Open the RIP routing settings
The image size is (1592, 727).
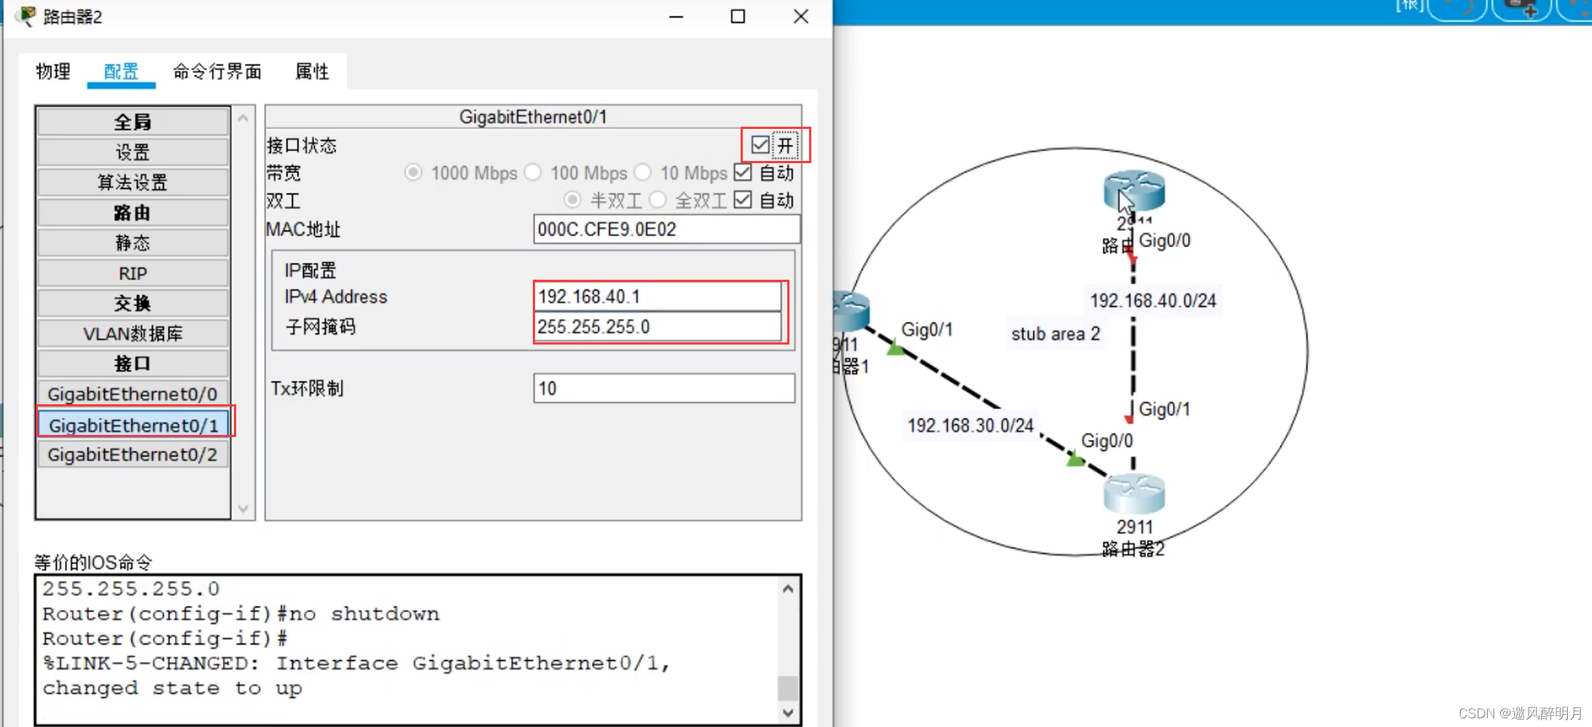133,273
